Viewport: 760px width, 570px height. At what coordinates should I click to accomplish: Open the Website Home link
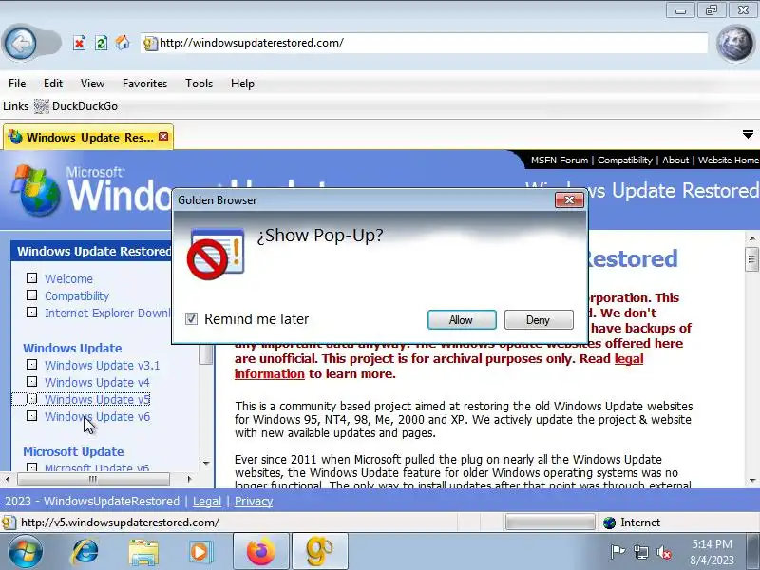coord(728,161)
